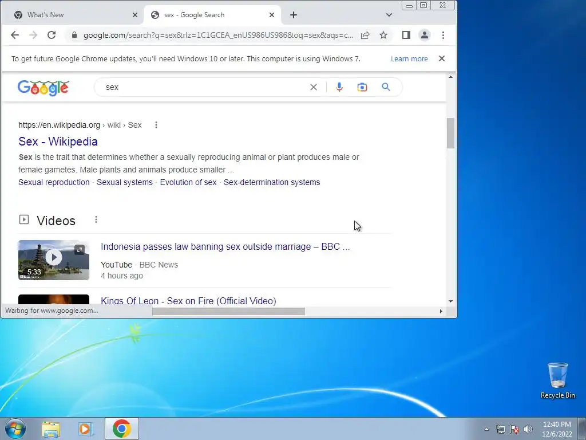This screenshot has width=586, height=440.
Task: Reload the page with the refresh icon
Action: 52,35
